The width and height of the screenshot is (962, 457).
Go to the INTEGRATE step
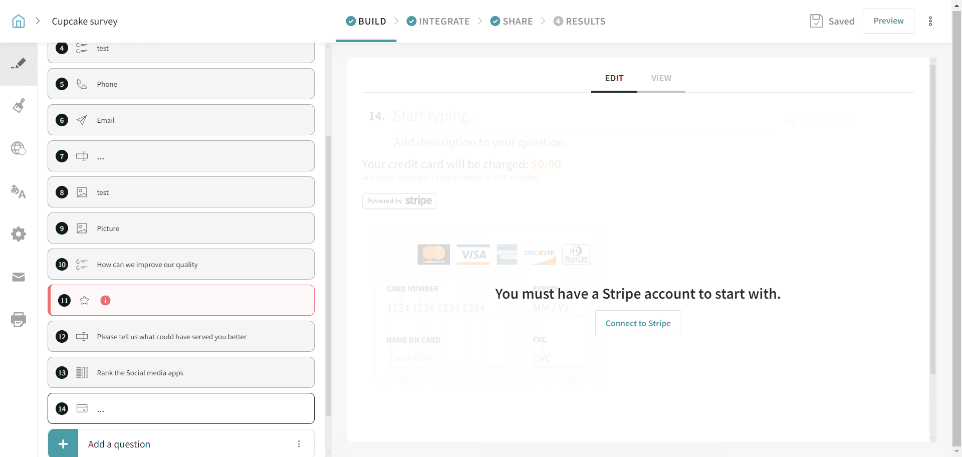(438, 21)
